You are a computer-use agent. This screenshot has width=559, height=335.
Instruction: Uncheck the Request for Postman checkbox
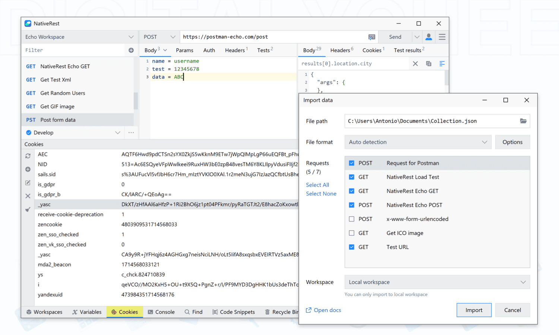(351, 163)
